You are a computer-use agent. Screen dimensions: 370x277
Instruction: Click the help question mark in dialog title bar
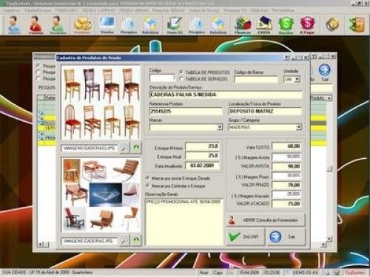click(286, 58)
